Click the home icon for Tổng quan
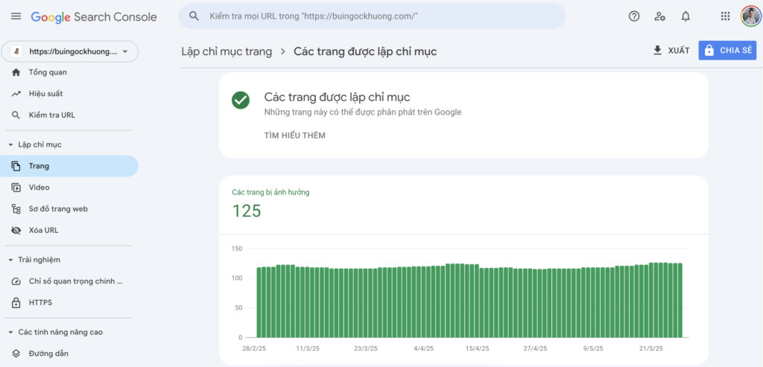763x367 pixels. (x=16, y=72)
